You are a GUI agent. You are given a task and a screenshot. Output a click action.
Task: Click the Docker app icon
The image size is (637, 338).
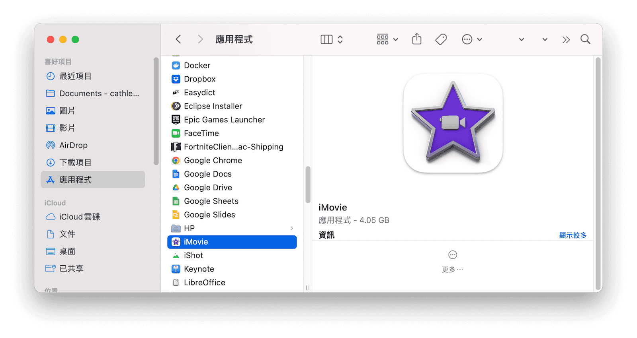point(176,65)
